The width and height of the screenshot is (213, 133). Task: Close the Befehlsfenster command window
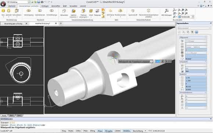[211, 119]
